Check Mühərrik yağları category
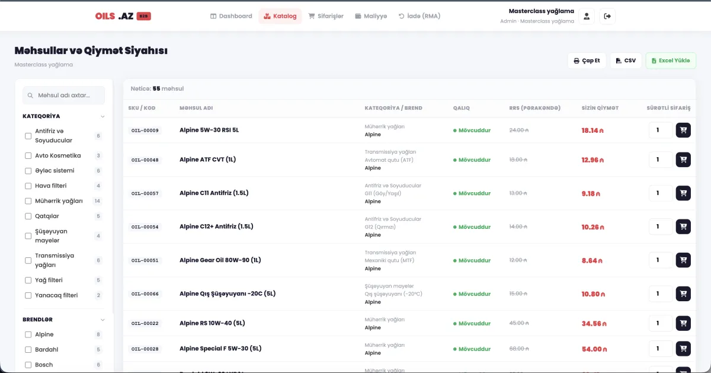 click(x=28, y=201)
